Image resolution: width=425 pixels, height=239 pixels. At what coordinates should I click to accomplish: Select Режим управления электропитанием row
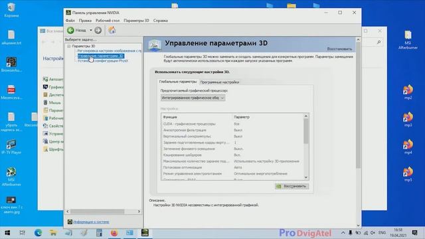pyautogui.click(x=232, y=174)
